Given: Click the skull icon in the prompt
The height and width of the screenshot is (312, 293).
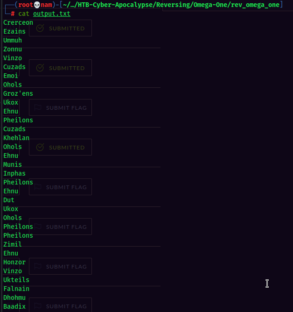Looking at the screenshot, I should (37, 5).
